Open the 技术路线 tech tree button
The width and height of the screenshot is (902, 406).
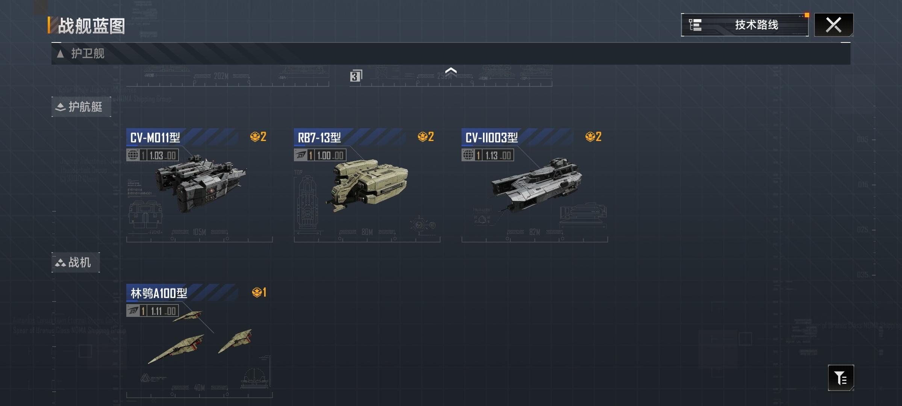point(745,25)
